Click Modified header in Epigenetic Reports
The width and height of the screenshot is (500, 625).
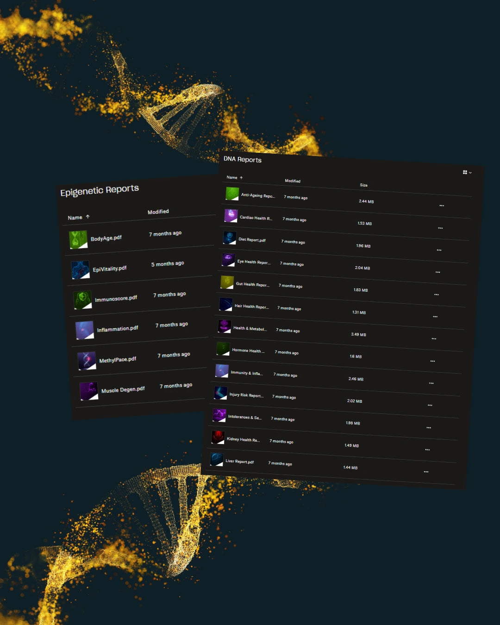point(158,212)
